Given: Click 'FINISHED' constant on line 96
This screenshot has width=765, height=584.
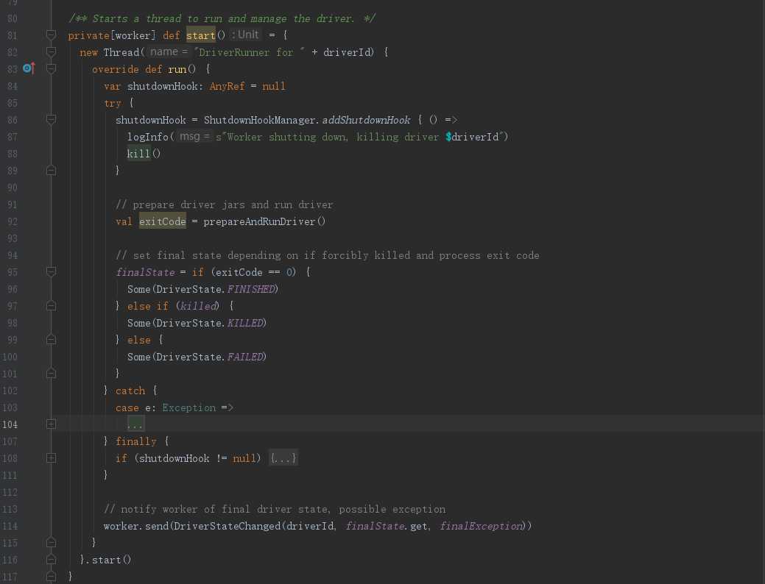Looking at the screenshot, I should (x=251, y=289).
